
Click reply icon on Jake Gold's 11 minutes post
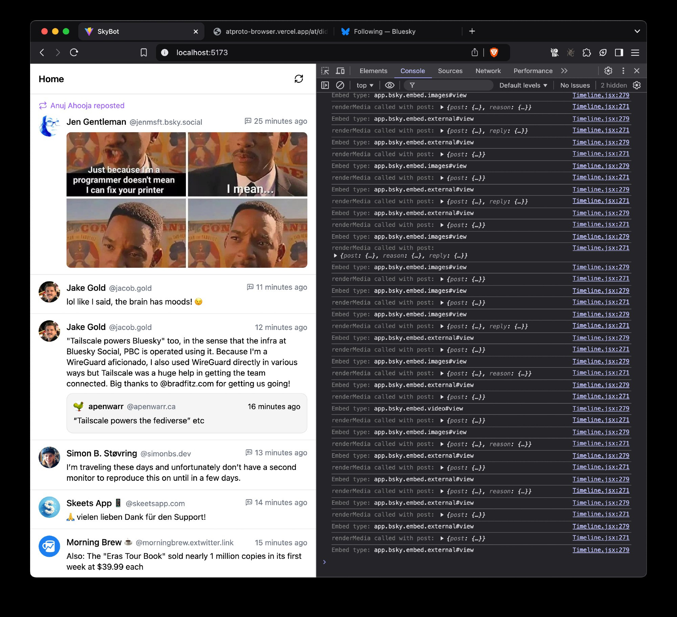pyautogui.click(x=250, y=287)
